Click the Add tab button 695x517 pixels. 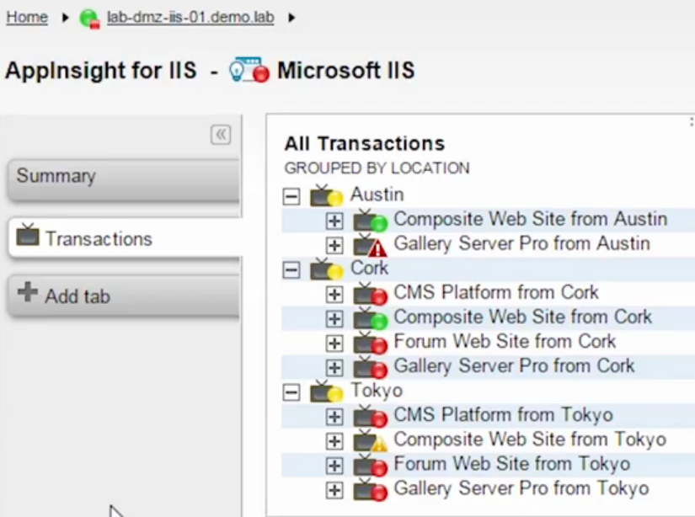point(124,296)
